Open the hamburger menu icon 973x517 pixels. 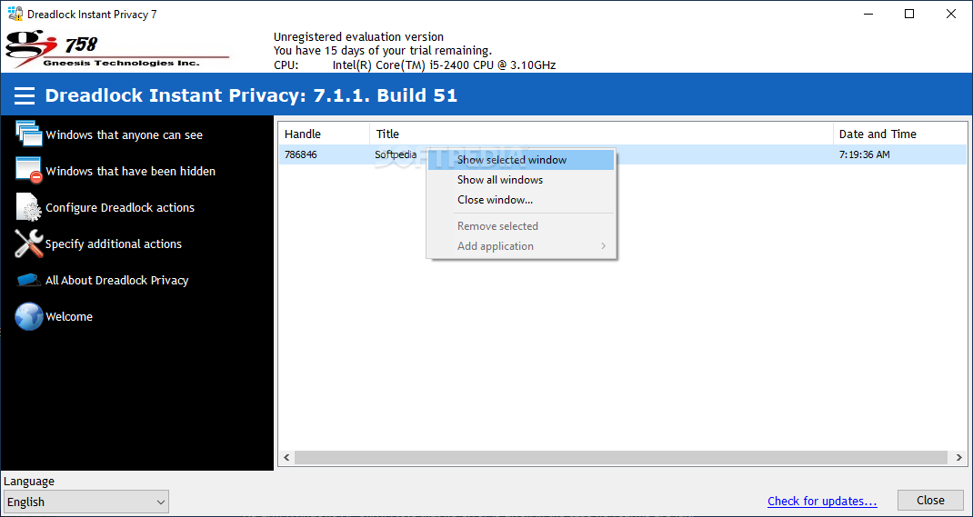[25, 95]
